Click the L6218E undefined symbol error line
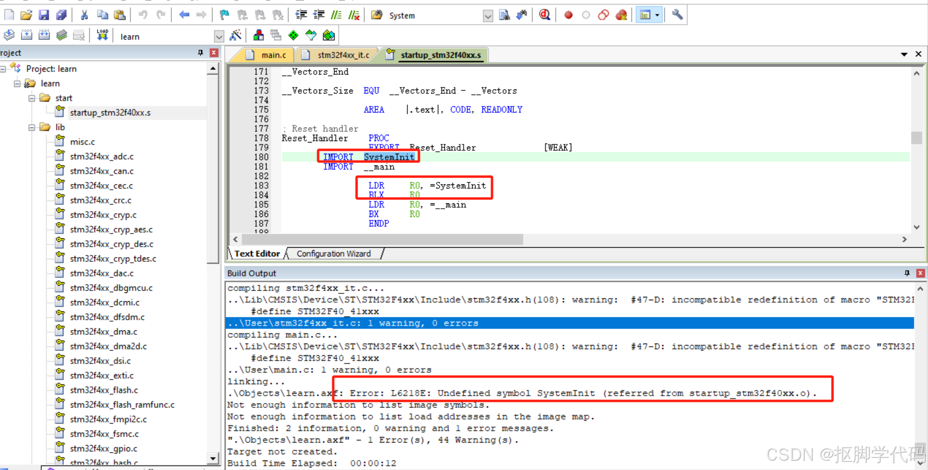 tap(522, 393)
